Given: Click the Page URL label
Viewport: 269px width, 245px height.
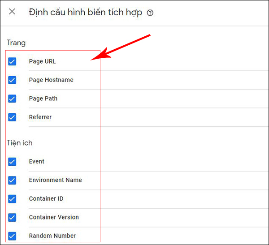Looking at the screenshot, I should (43, 61).
